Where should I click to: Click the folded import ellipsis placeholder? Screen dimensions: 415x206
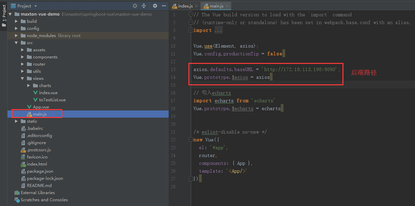(218, 30)
